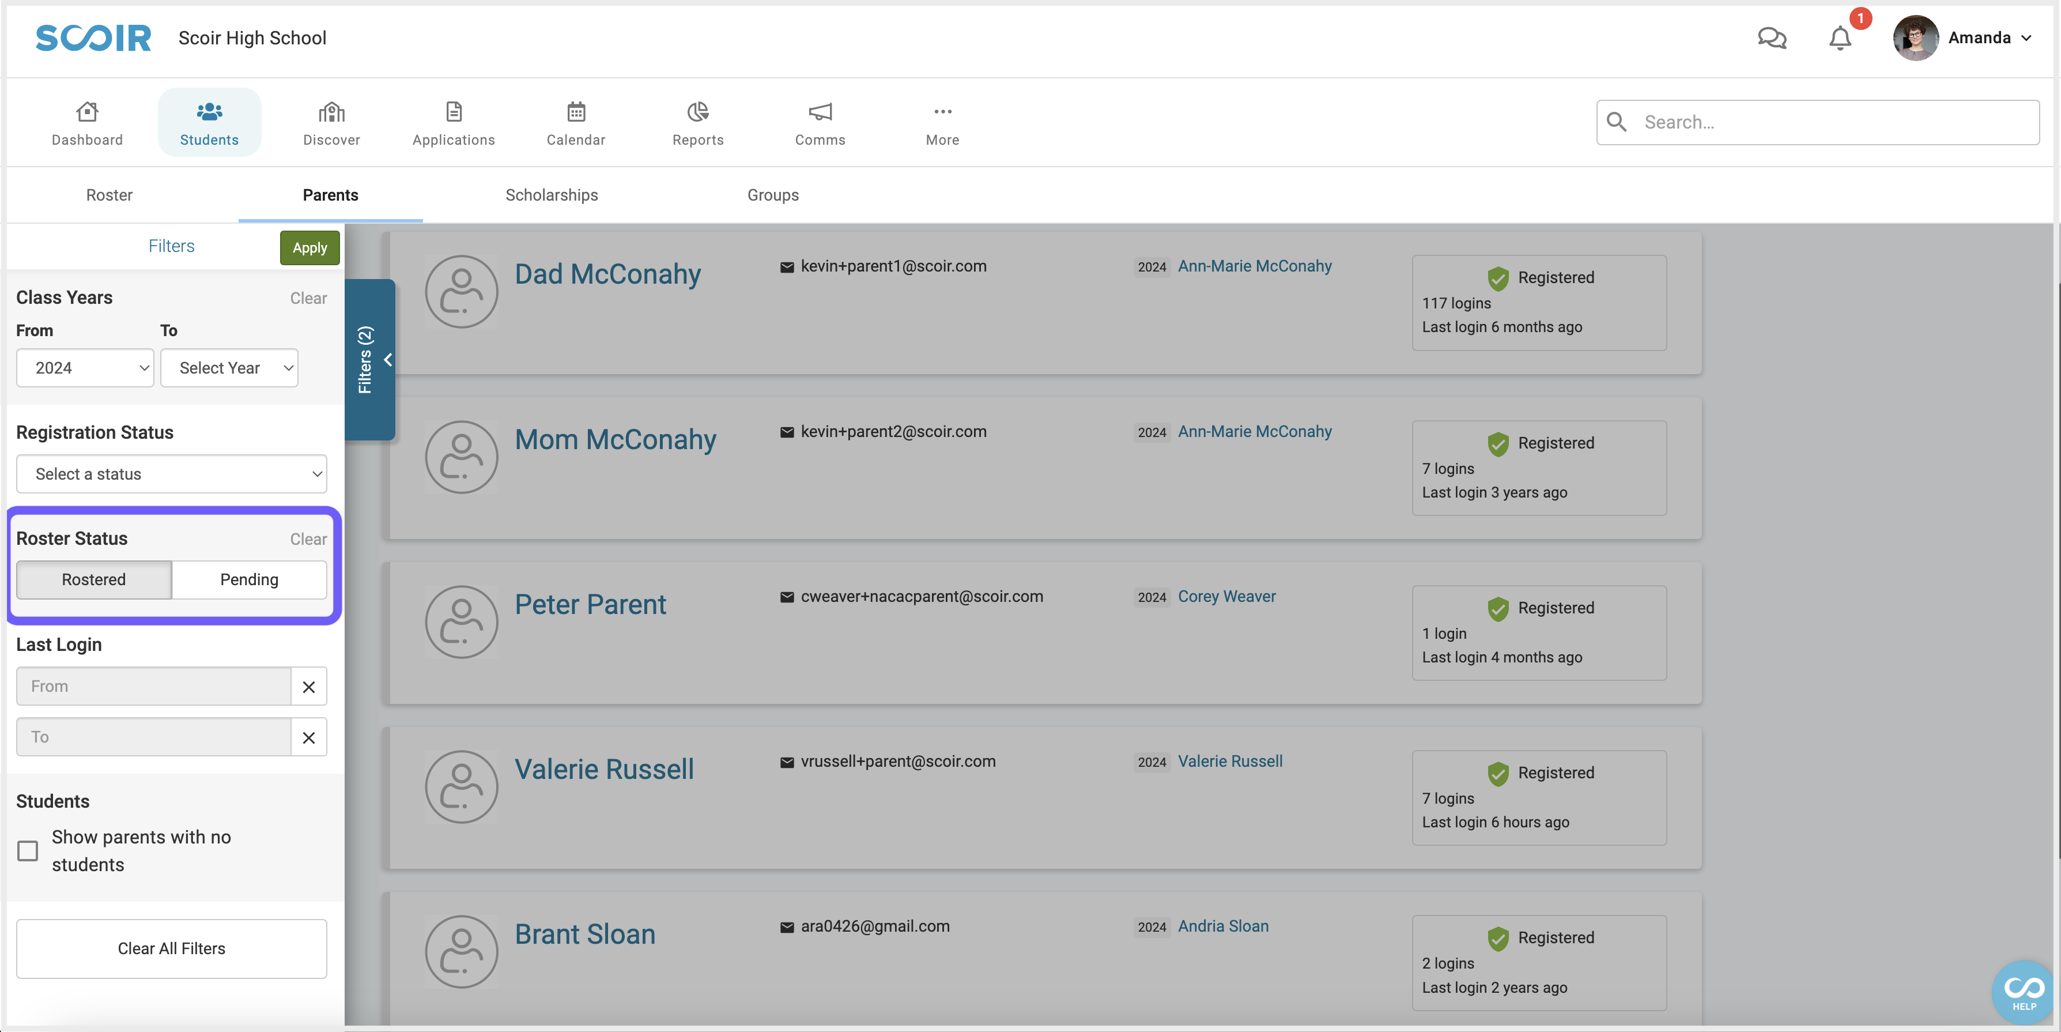Toggle the Rostered roster status filter
2061x1032 pixels.
tap(93, 579)
